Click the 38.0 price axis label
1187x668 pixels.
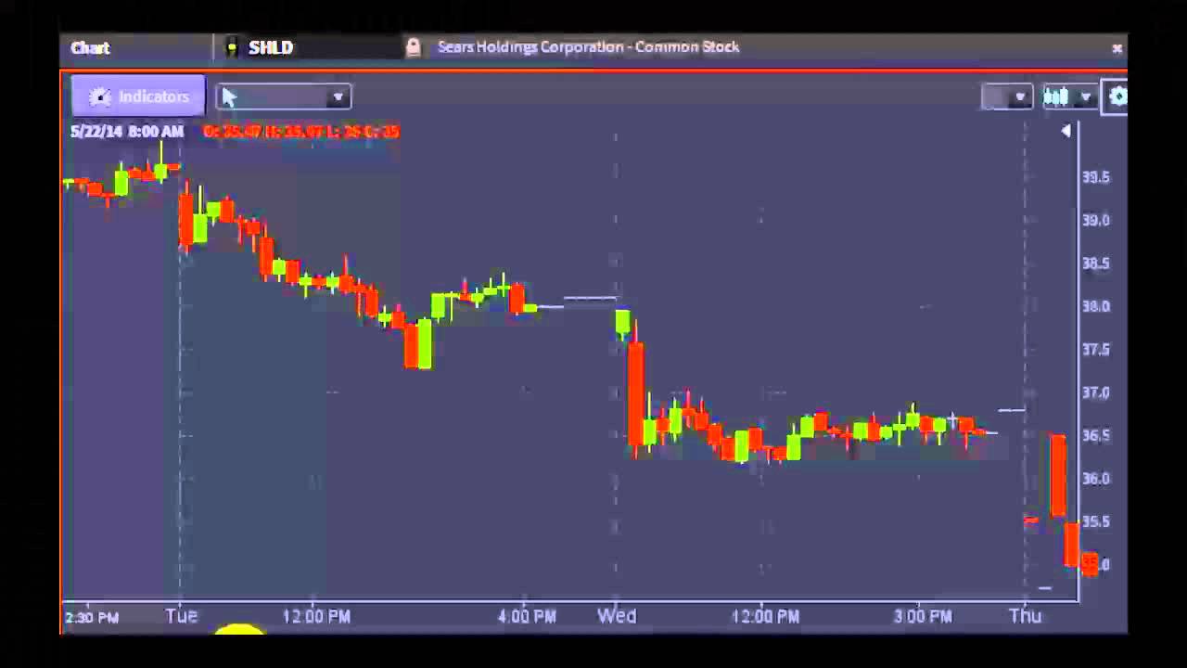coord(1095,306)
